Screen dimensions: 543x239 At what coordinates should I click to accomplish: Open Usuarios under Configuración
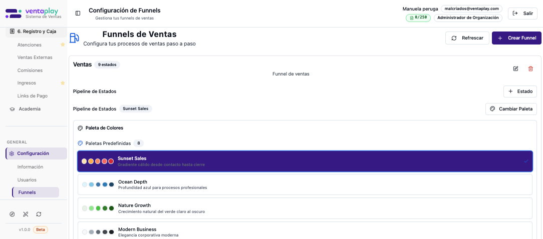coord(27,180)
